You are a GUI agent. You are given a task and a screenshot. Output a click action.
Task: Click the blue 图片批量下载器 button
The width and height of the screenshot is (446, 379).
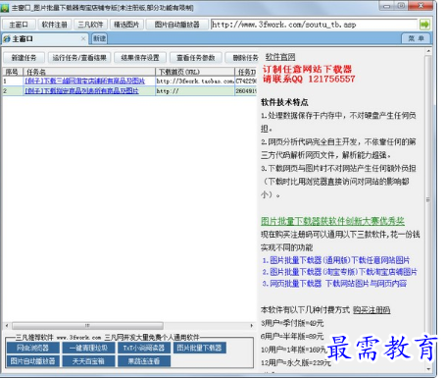click(x=199, y=348)
